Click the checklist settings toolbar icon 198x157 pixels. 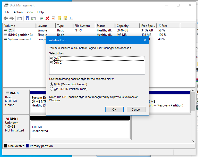[71, 19]
